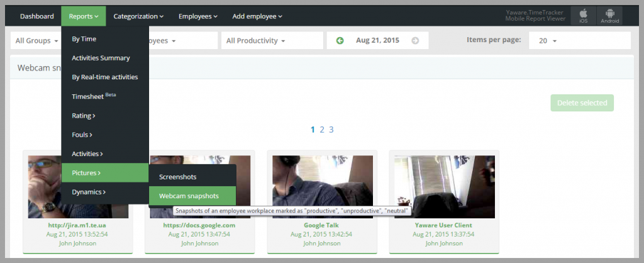Screen dimensions: 644x263
Task: Expand the Pictures submenu
Action: point(105,172)
